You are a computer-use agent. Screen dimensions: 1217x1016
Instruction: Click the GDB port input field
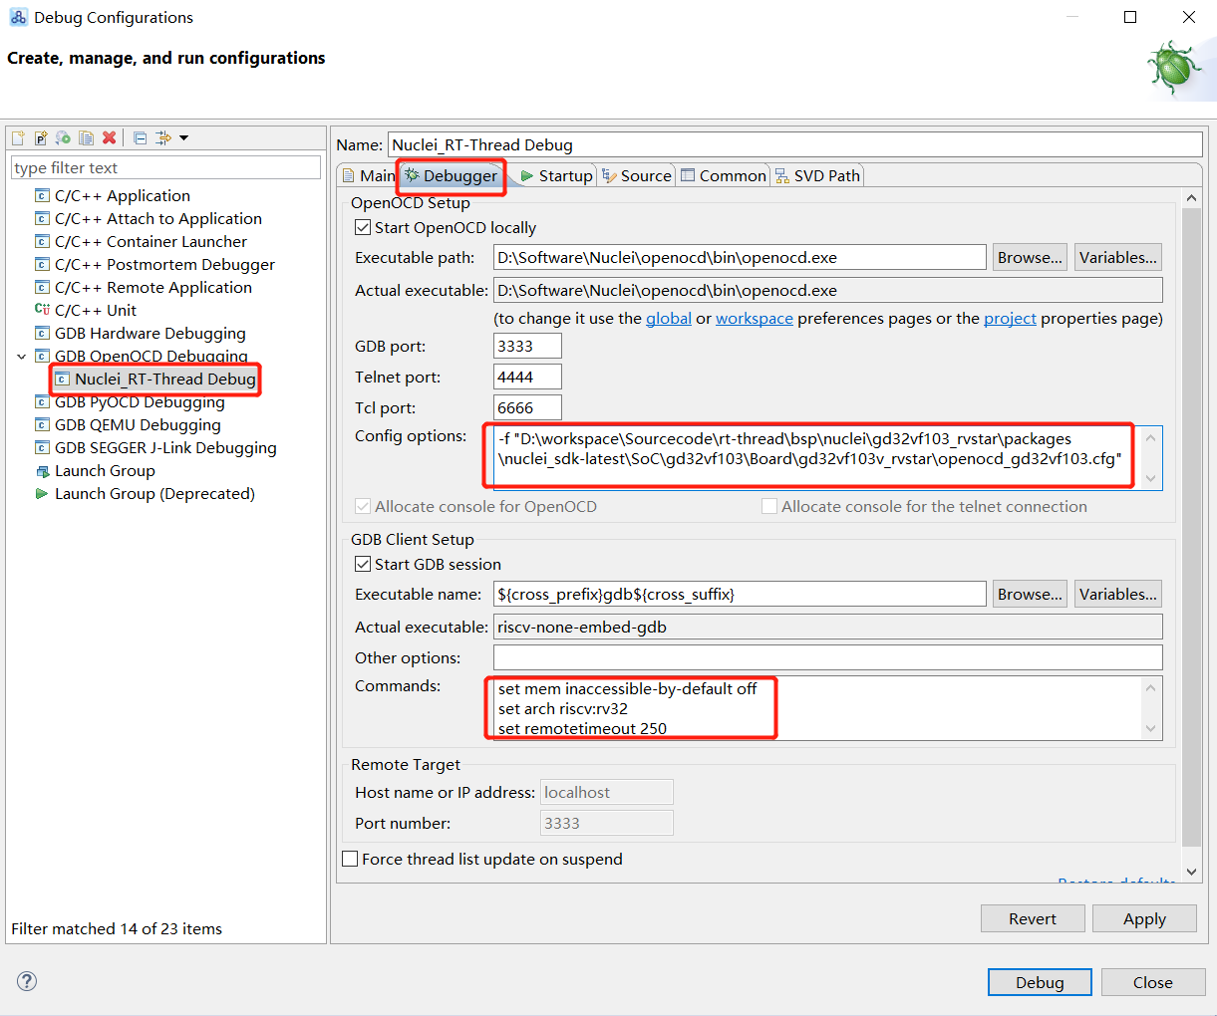tap(527, 347)
